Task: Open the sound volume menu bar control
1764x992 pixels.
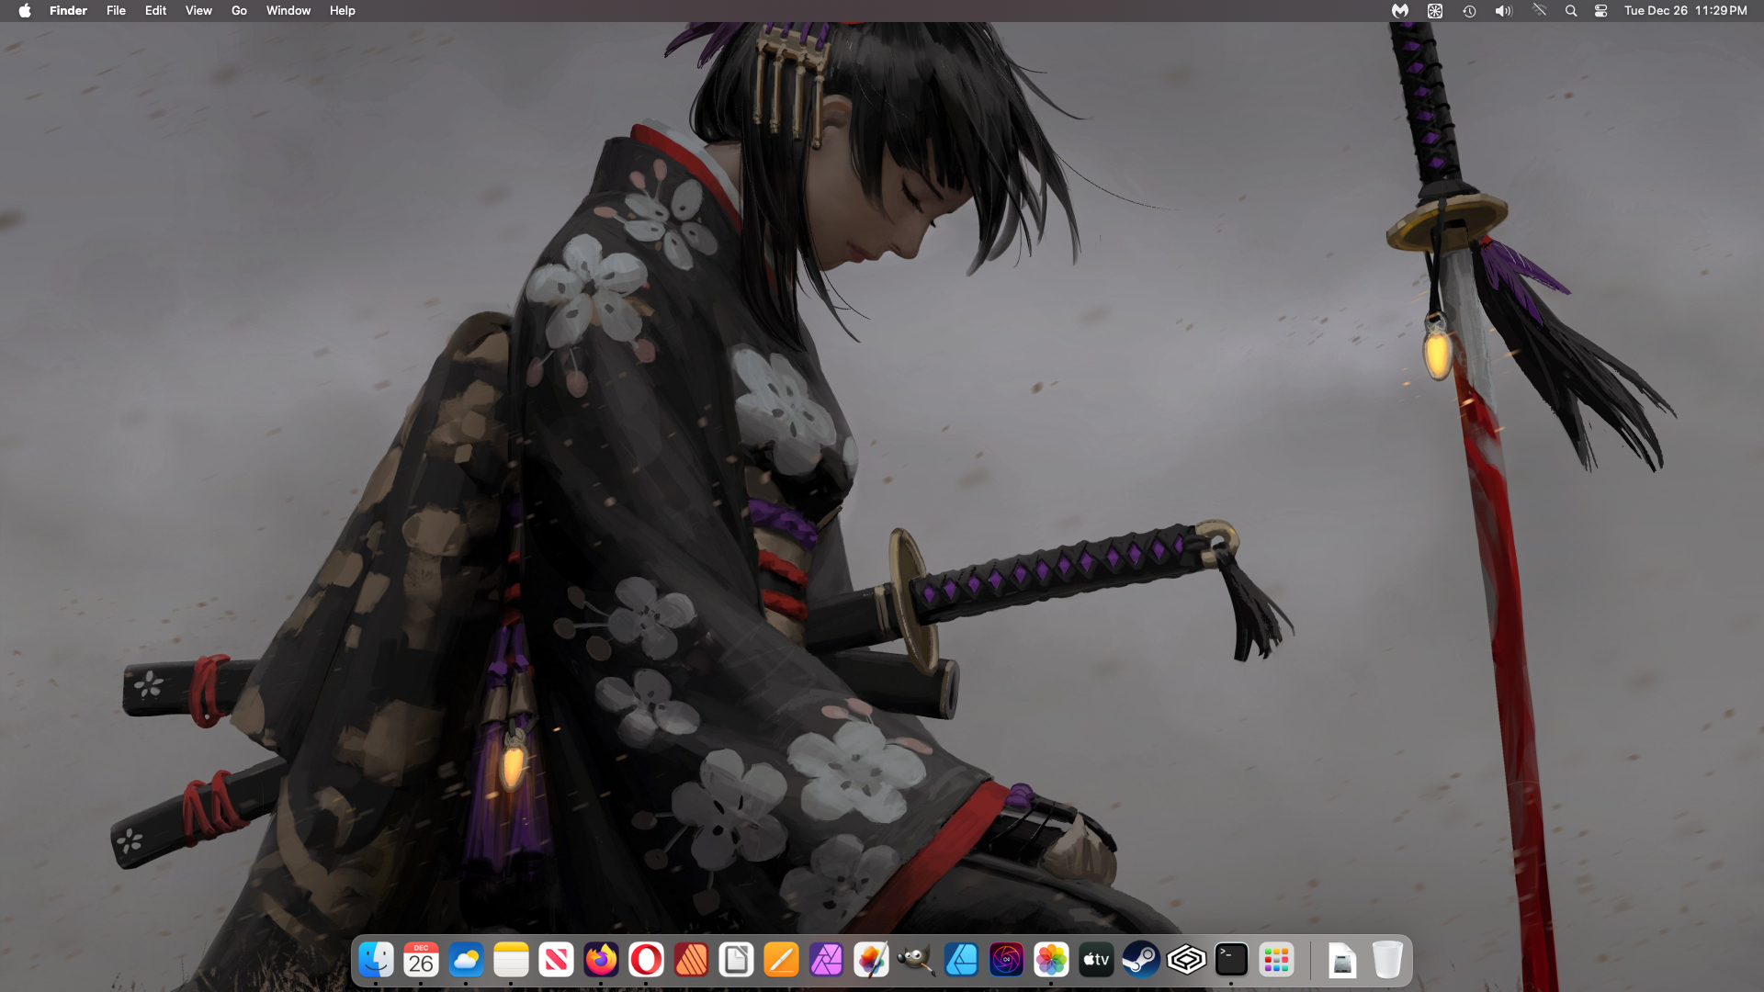Action: [1503, 11]
